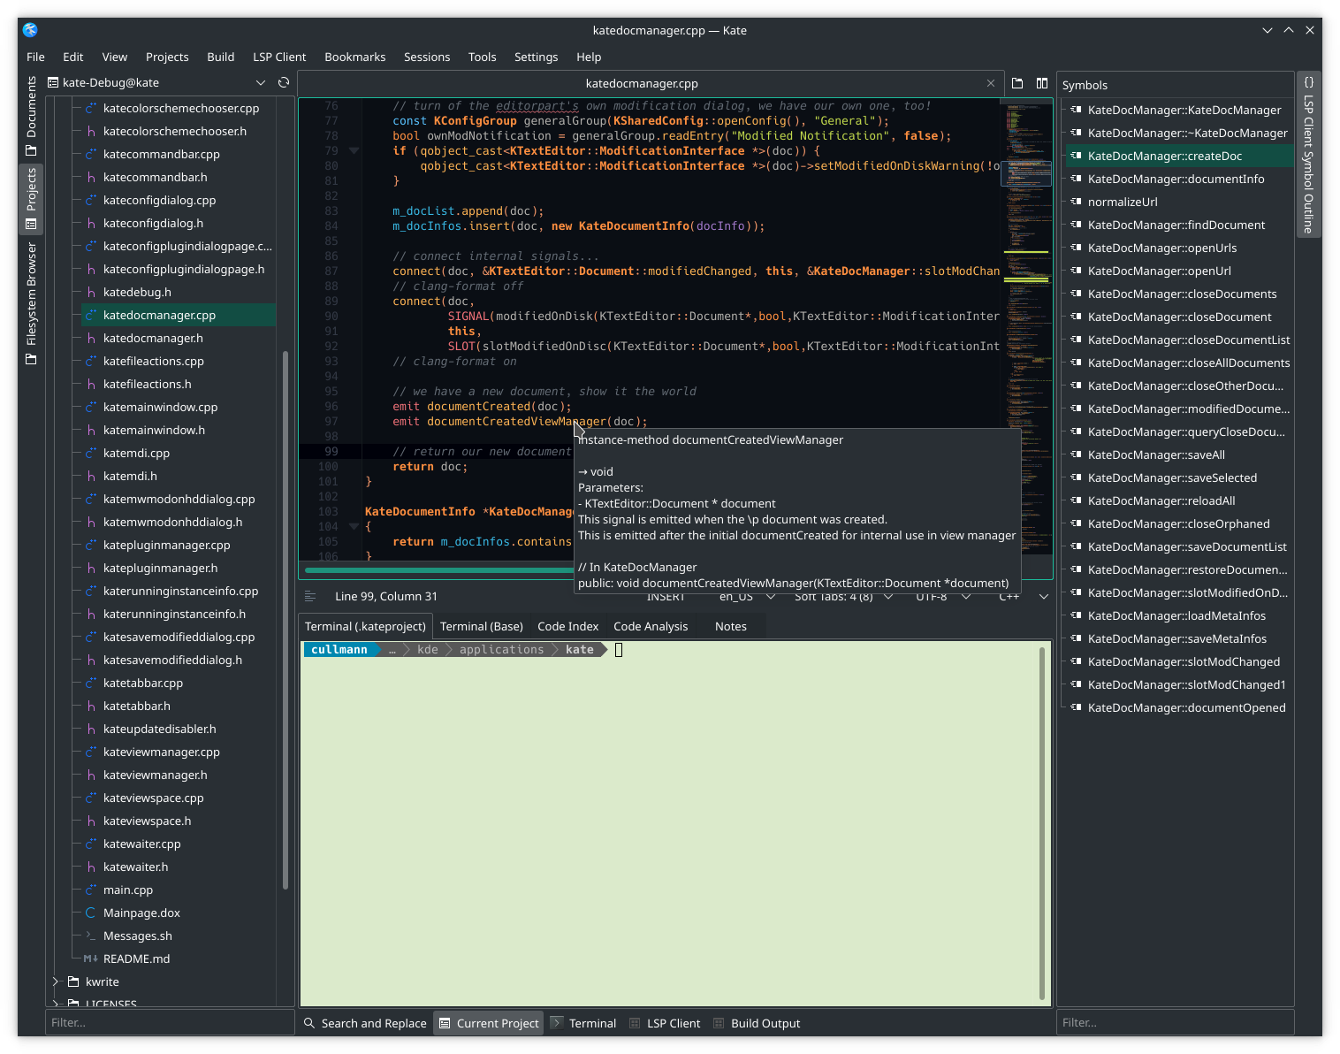Viewport: 1340px width, 1054px height.
Task: Click the symbol icon beside KateDocManager::loadMetaInfos
Action: tap(1076, 615)
